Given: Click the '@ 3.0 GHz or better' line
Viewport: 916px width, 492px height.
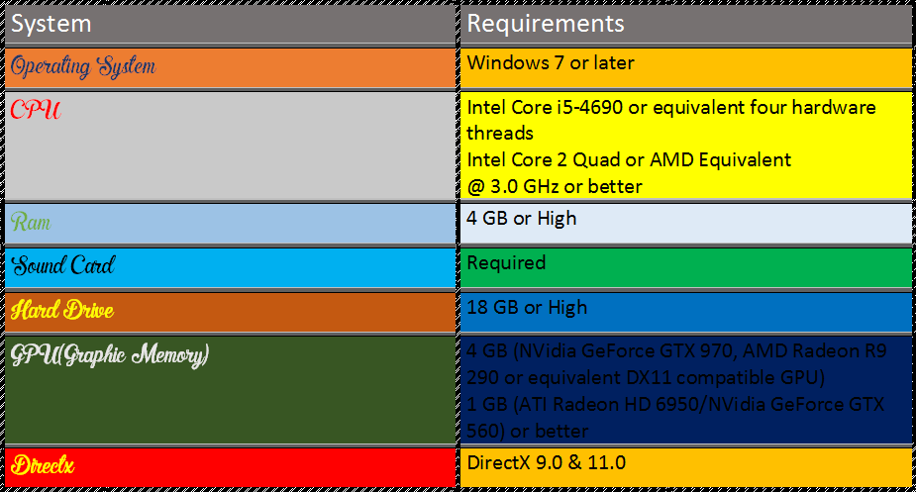Looking at the screenshot, I should [554, 186].
